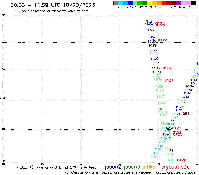This screenshot has height=175, width=199.
Task: Click the 10.08 wave height value
Action: 180,107
